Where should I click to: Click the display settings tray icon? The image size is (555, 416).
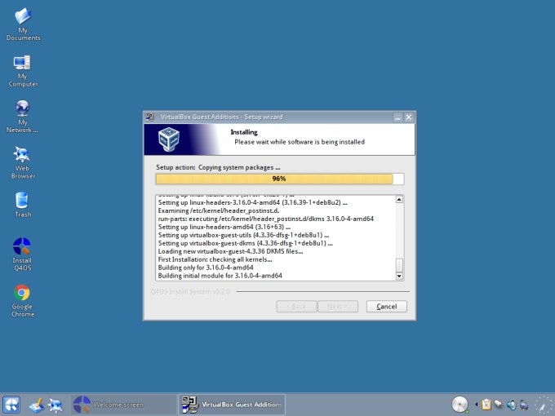point(524,405)
